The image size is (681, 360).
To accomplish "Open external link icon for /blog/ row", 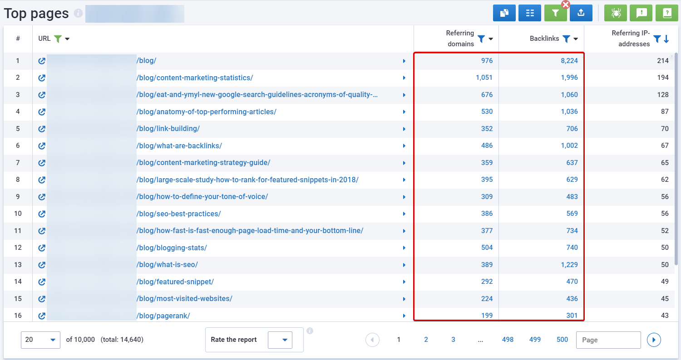I will [x=42, y=61].
